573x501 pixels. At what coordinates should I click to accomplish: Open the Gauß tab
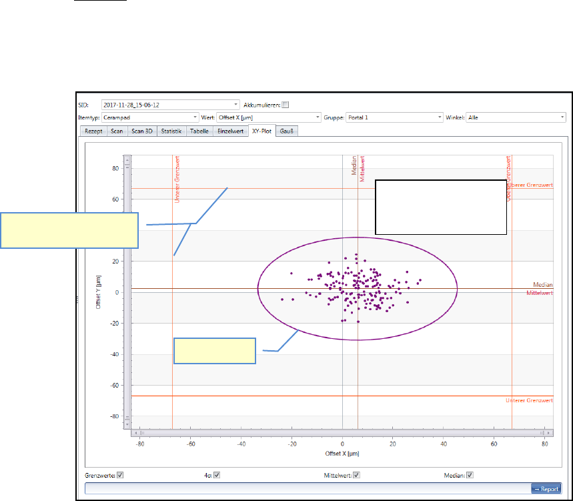tap(288, 131)
